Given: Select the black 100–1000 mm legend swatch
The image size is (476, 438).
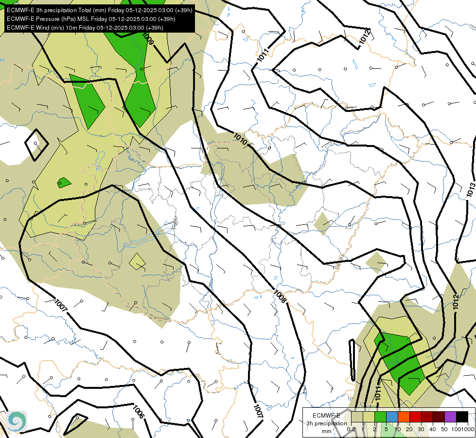Looking at the screenshot, I should click(462, 417).
